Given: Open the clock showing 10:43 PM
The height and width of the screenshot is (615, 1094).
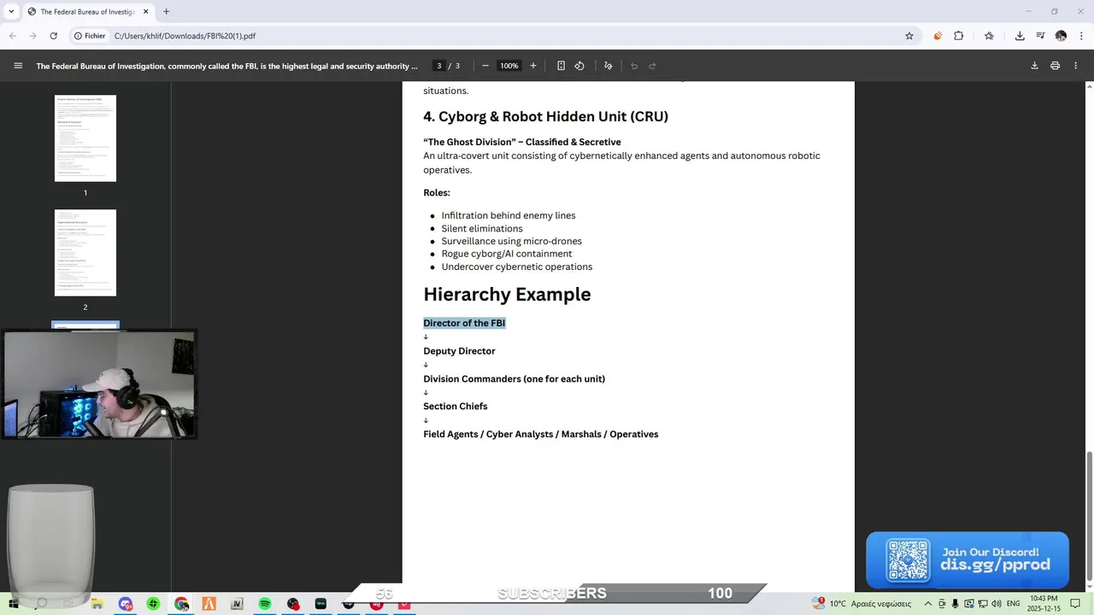Looking at the screenshot, I should pos(1044,604).
